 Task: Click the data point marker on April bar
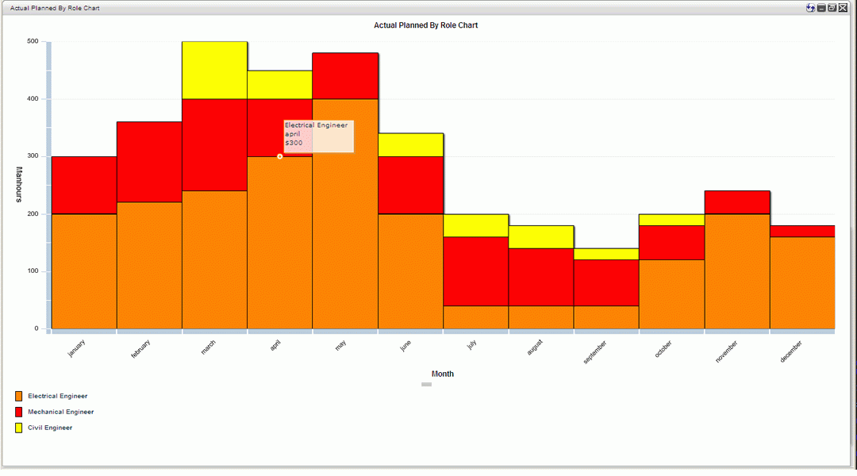pyautogui.click(x=280, y=156)
